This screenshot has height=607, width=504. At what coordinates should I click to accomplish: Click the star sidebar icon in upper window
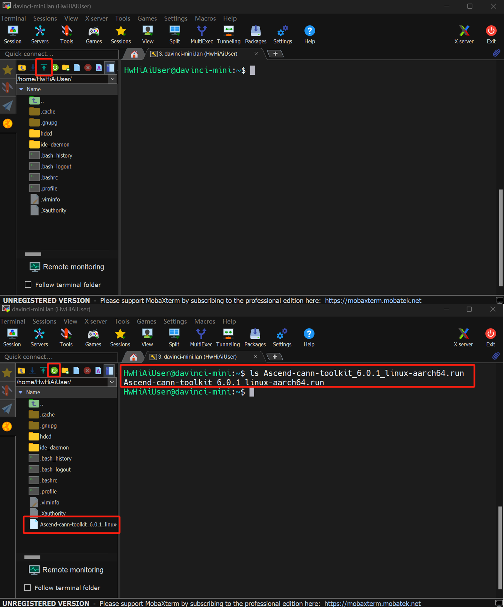coord(8,69)
